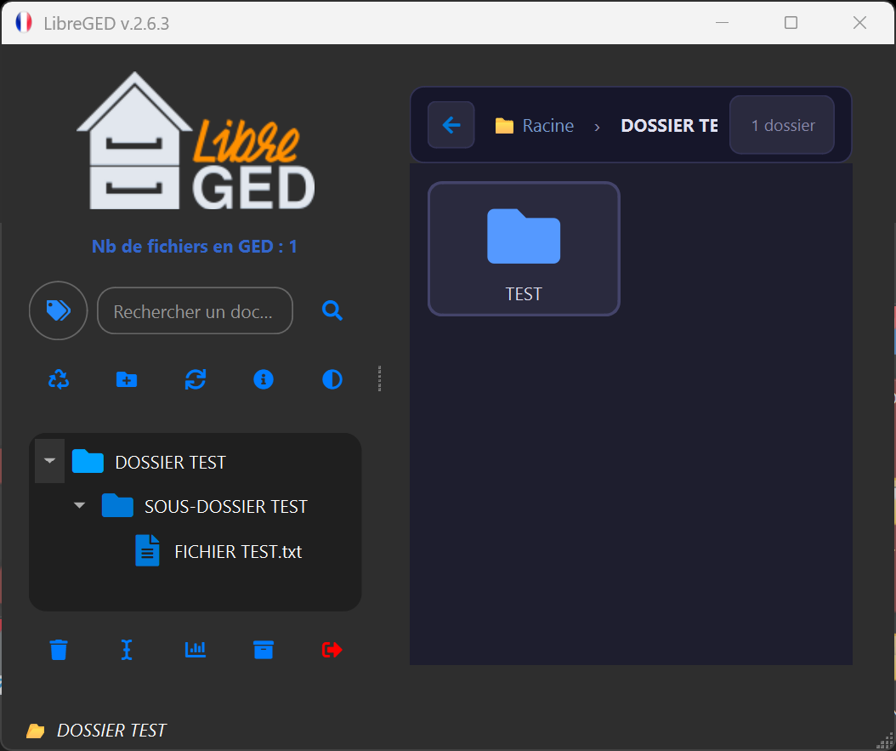Select FICHIER TEST.txt in the tree
Viewport: 896px width, 751px height.
237,551
